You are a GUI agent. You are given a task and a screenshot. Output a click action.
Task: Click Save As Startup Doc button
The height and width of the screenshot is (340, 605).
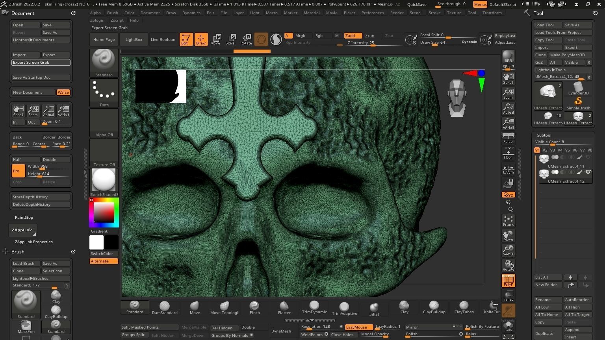(41, 78)
